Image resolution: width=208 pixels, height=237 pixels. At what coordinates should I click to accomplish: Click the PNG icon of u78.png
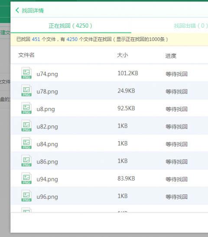(x=26, y=91)
